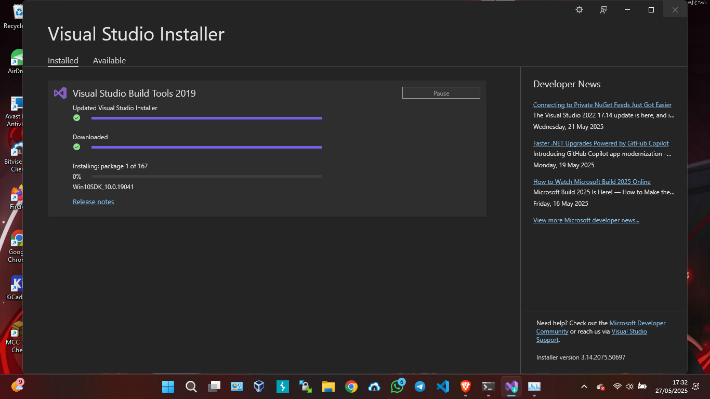Open the teal lightning bolt taskbar app
The width and height of the screenshot is (710, 399).
(x=282, y=387)
